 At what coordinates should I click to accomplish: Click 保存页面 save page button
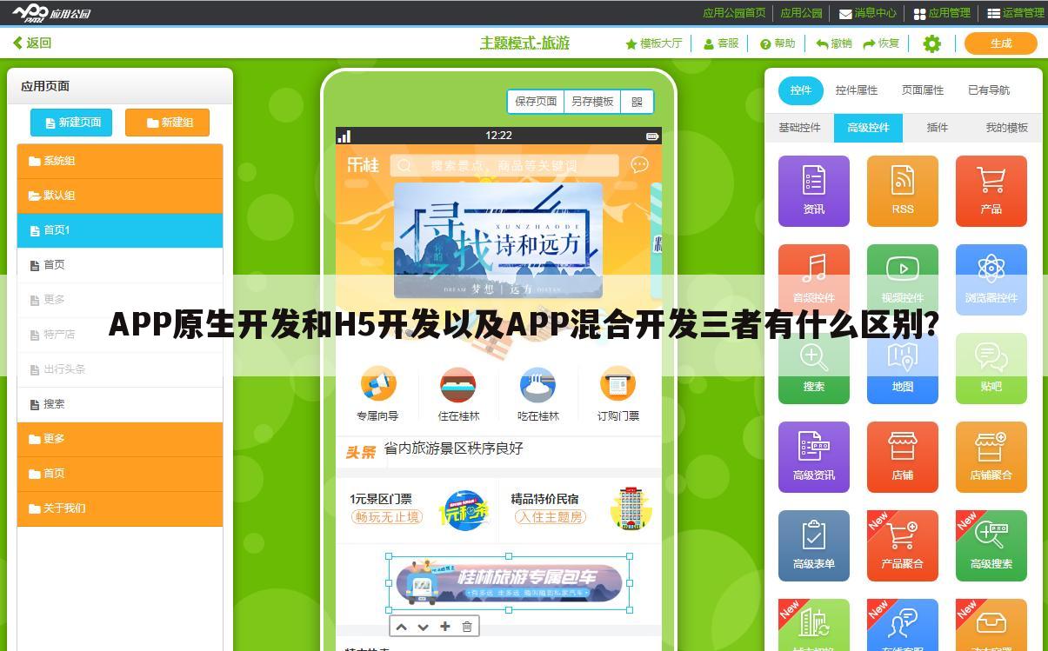[x=536, y=102]
